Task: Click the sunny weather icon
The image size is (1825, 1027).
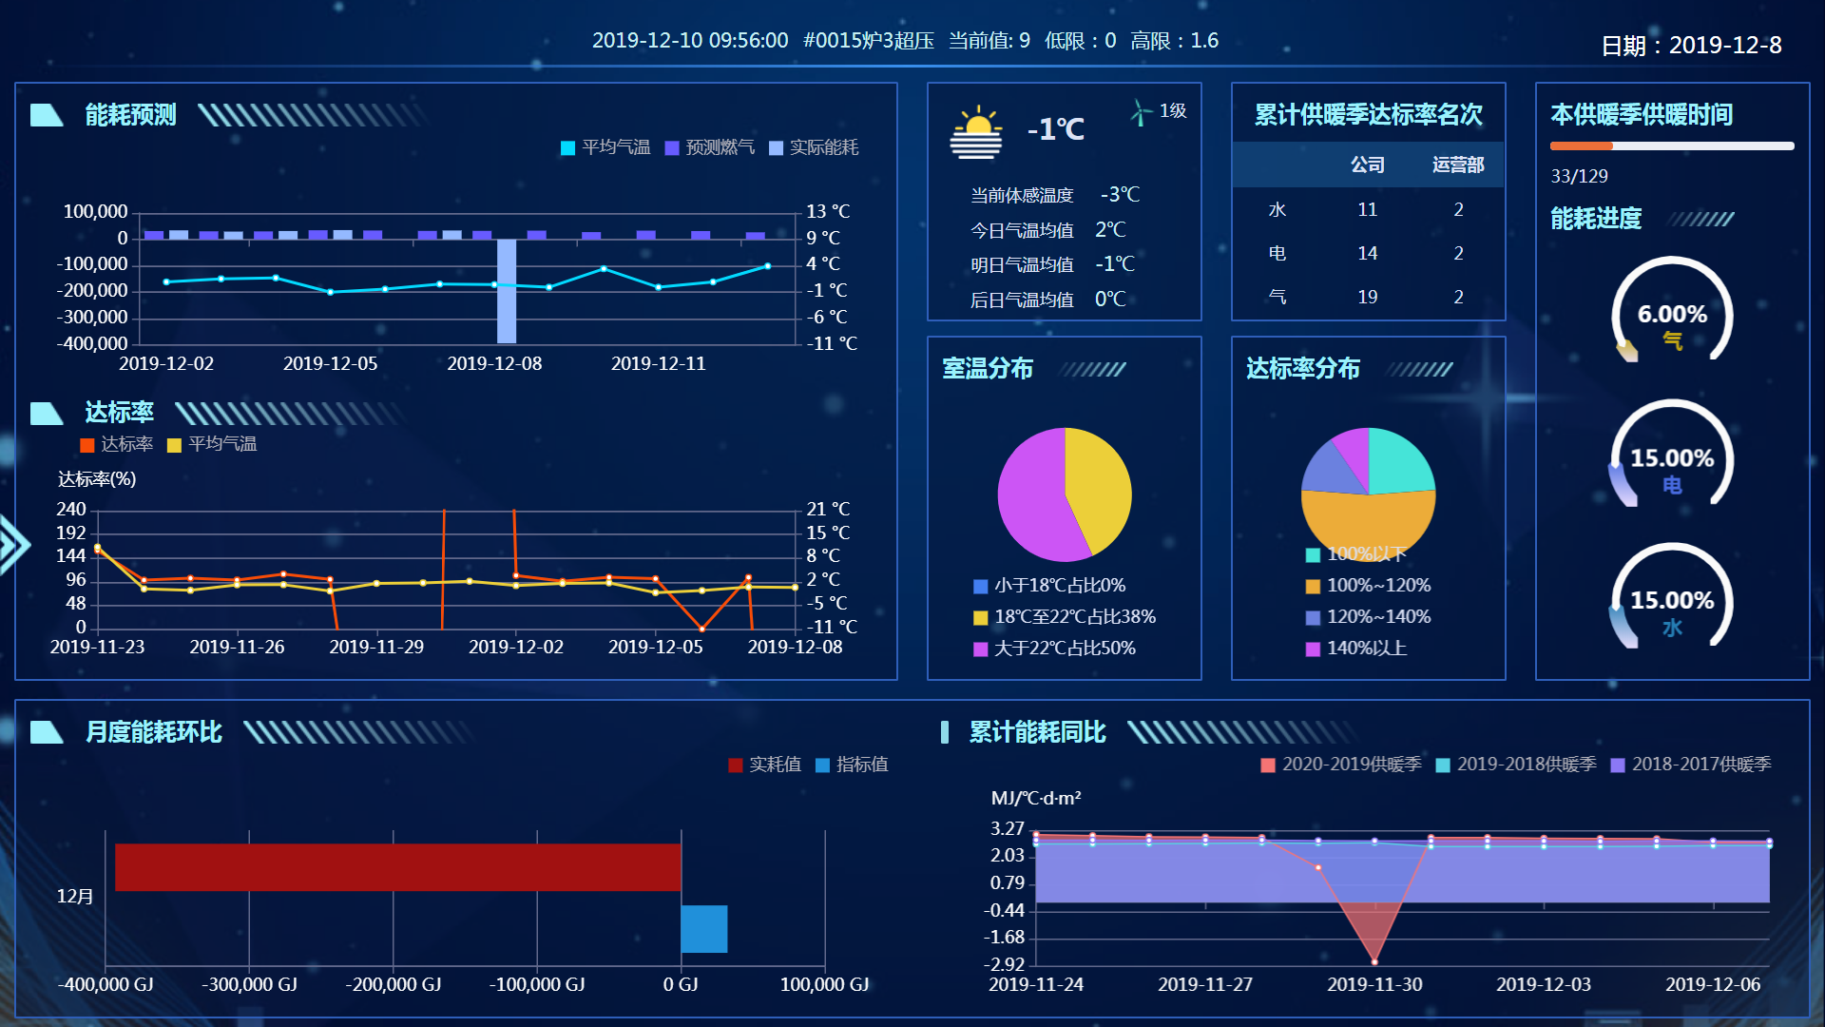Action: pos(976,133)
